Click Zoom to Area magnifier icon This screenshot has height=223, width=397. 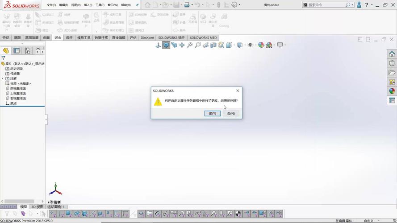click(198, 45)
